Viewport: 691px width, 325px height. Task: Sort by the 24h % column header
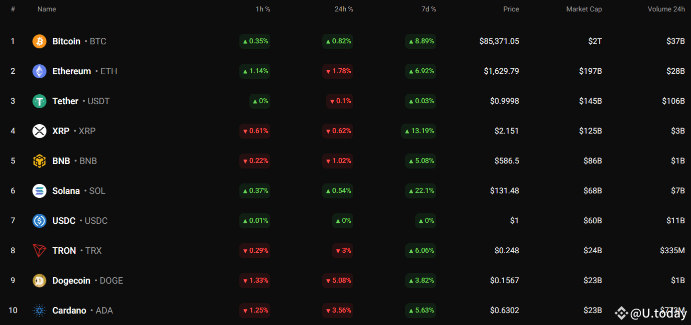pos(344,9)
